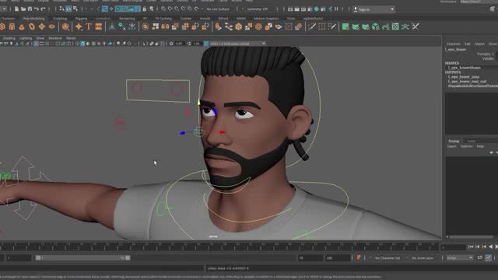Image resolution: width=498 pixels, height=280 pixels.
Task: Open the menu set dropdown at top left
Action: click(3, 9)
